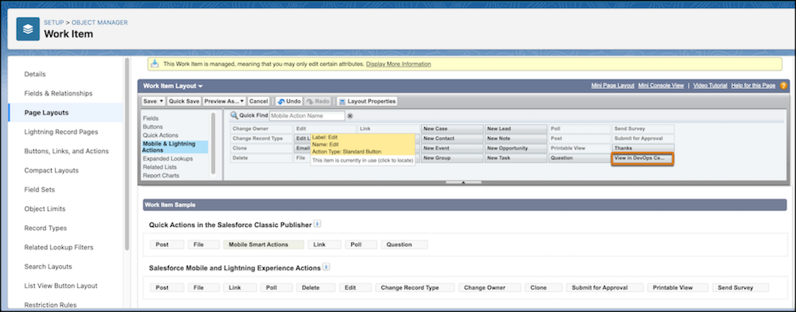Click the New Case palette action
796x312 pixels.
click(x=452, y=129)
